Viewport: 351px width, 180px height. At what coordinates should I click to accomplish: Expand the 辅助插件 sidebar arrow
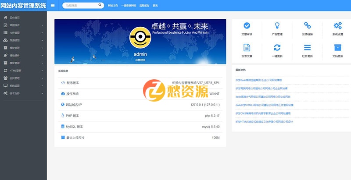pyautogui.click(x=42, y=56)
